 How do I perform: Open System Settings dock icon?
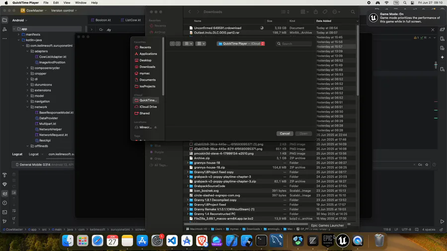(x=157, y=241)
